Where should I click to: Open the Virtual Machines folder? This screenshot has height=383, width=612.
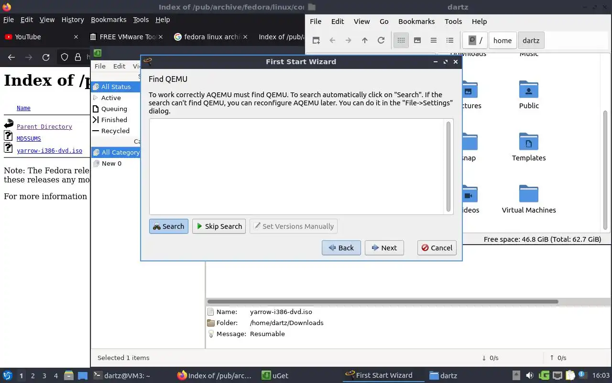[529, 199]
